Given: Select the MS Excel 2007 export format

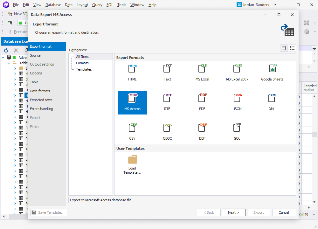Looking at the screenshot, I should [x=237, y=71].
